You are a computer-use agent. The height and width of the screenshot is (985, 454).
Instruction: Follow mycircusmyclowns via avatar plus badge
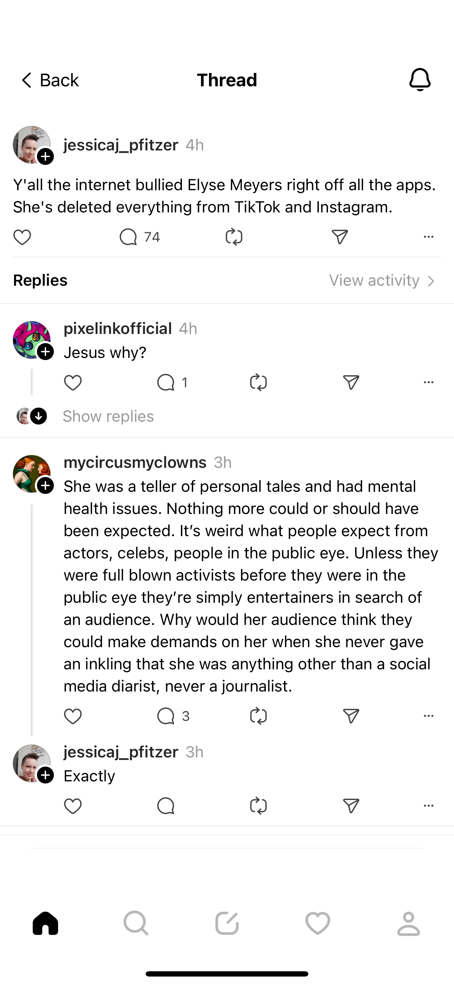(45, 485)
